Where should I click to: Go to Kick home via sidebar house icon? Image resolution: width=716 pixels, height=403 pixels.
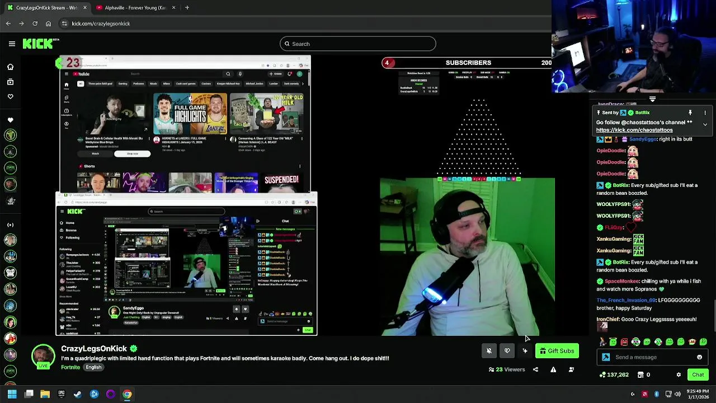click(10, 67)
